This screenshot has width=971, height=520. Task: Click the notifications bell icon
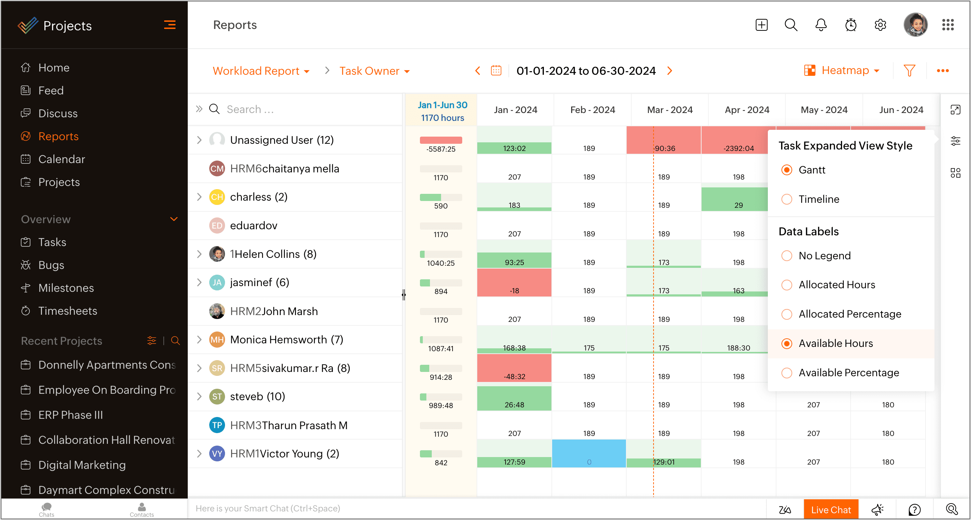coord(821,25)
